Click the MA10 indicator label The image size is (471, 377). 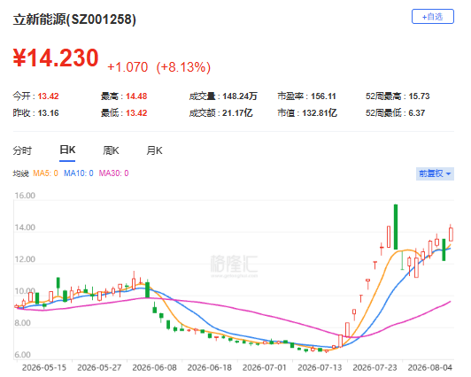pos(79,173)
